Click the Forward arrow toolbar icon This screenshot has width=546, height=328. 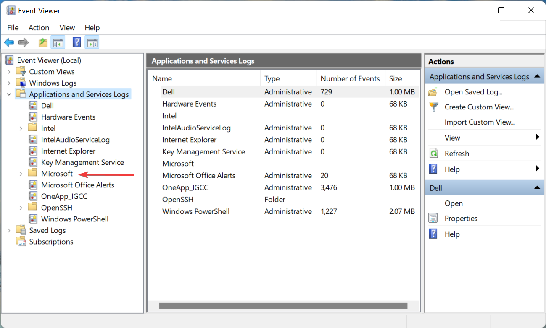coord(24,42)
